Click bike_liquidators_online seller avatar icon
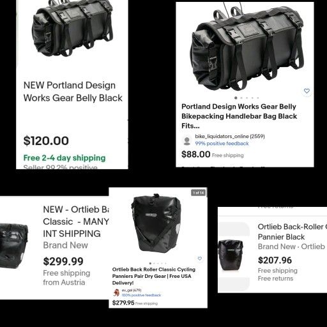The width and height of the screenshot is (327, 327). point(187,141)
